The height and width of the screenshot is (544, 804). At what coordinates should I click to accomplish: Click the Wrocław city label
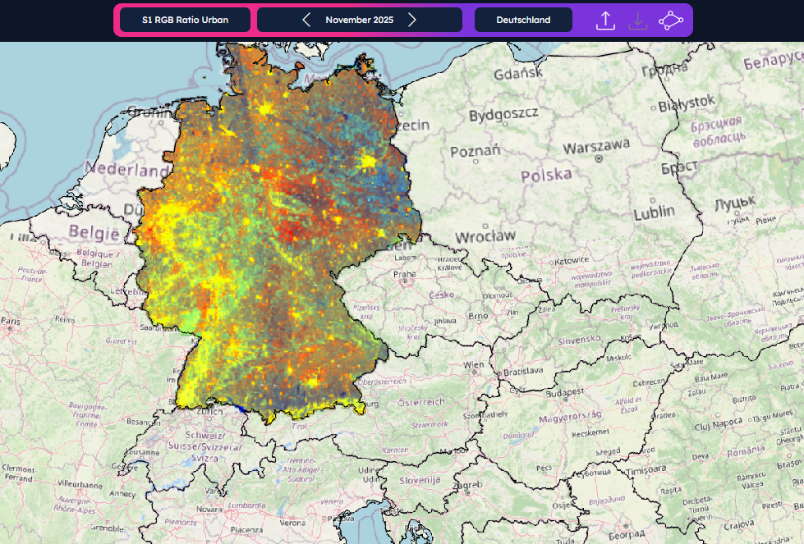(487, 235)
